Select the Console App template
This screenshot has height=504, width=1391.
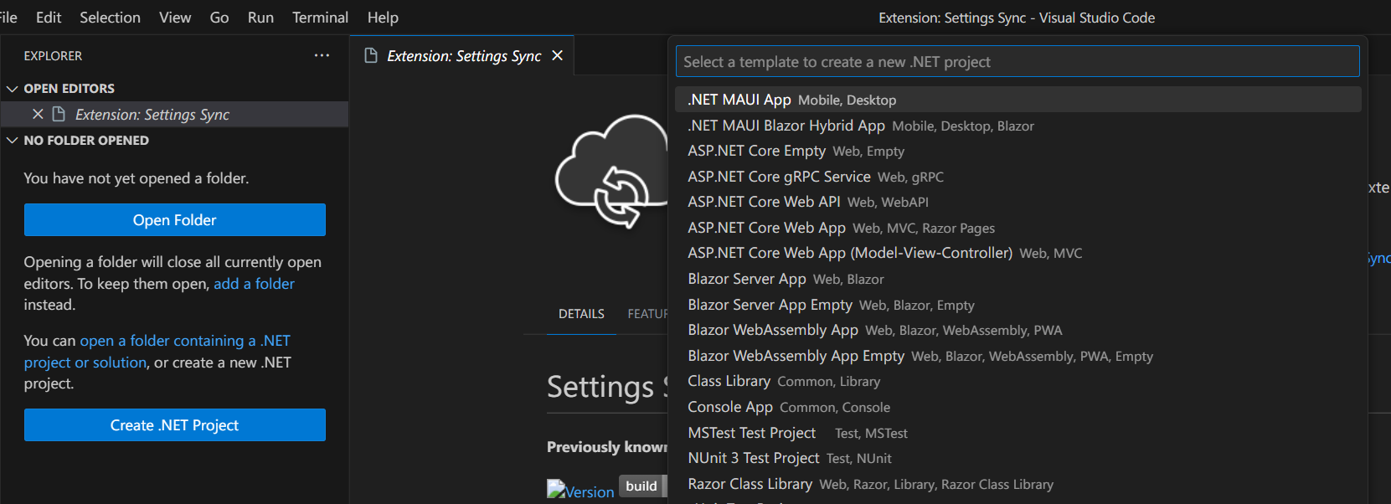pyautogui.click(x=1017, y=407)
